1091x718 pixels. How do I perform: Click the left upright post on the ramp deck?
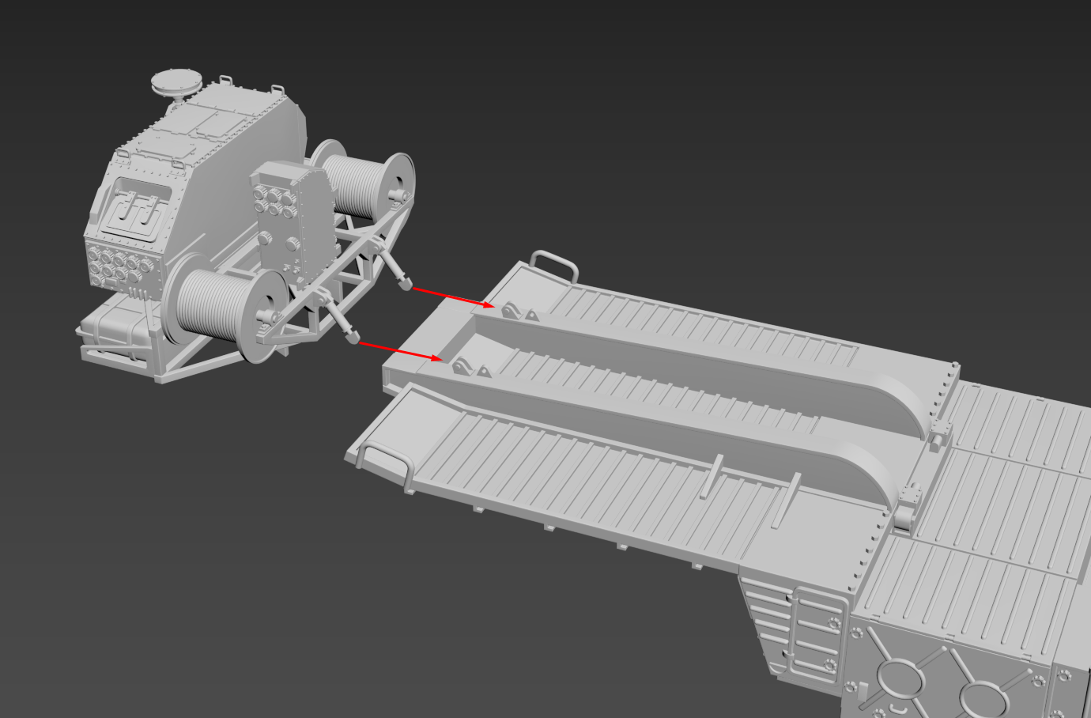coord(710,476)
